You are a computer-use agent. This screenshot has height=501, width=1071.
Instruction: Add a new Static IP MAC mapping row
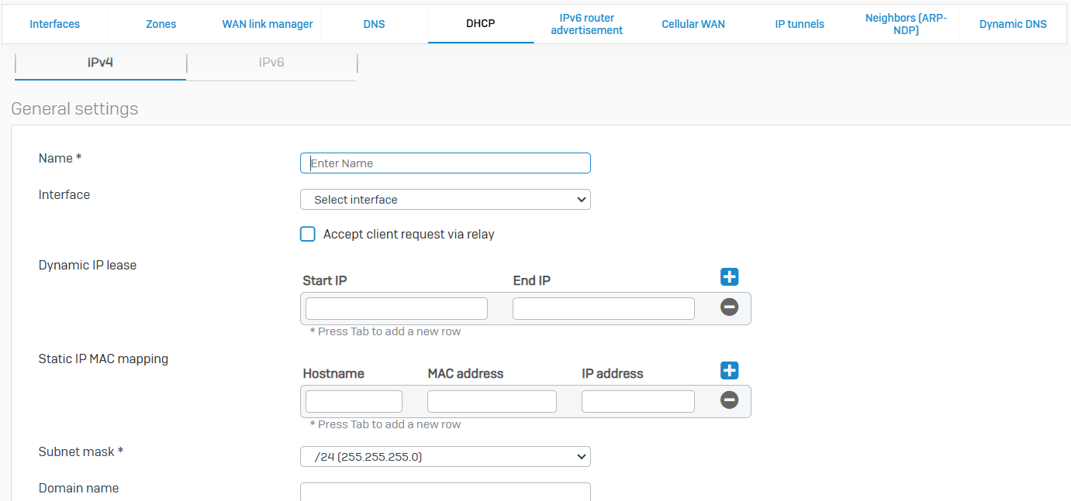(x=729, y=370)
